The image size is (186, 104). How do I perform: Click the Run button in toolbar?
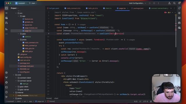(150, 3)
